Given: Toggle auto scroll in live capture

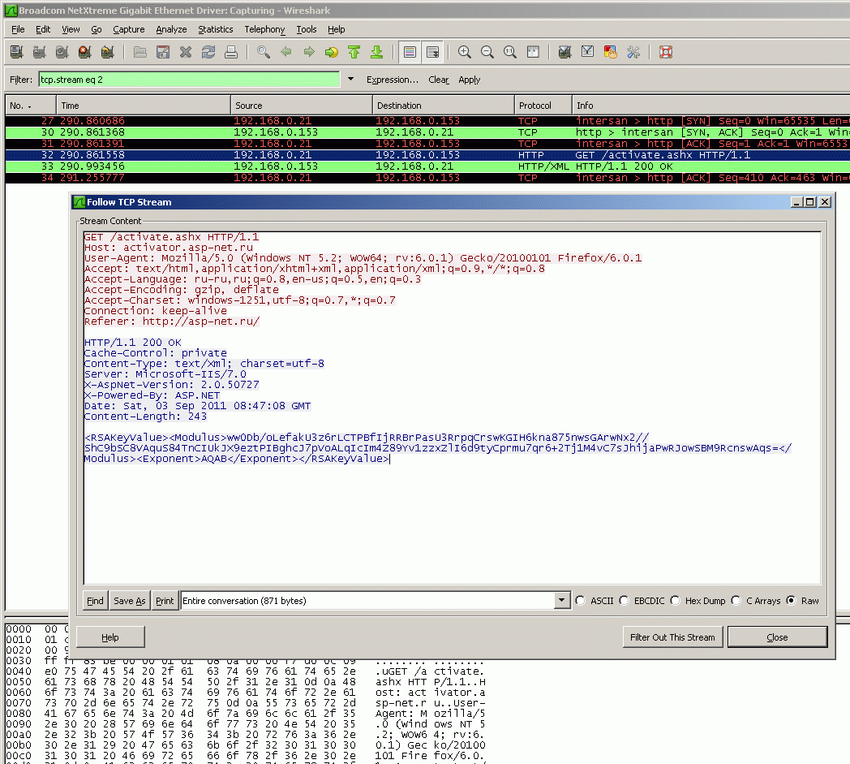Looking at the screenshot, I should tap(432, 52).
